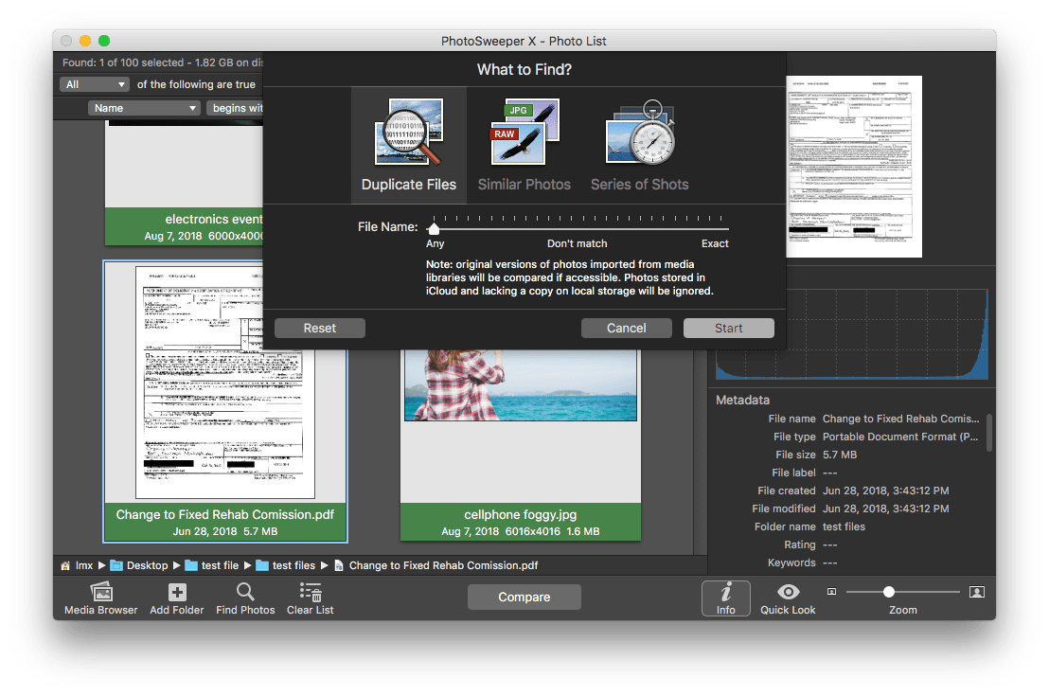1049x696 pixels.
Task: Click the File Name slider handle
Action: pyautogui.click(x=434, y=228)
